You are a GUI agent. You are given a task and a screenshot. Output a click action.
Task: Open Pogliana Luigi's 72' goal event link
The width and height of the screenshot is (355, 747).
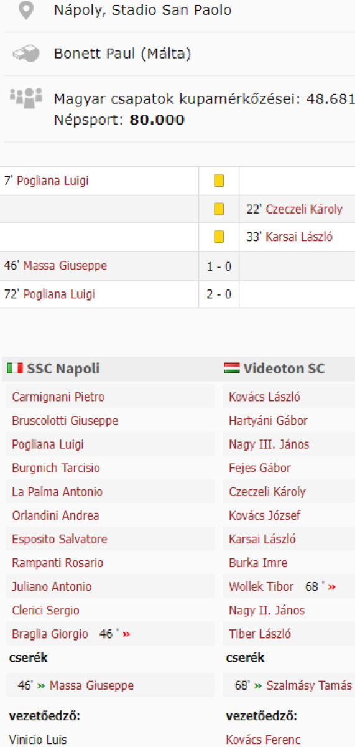[59, 294]
